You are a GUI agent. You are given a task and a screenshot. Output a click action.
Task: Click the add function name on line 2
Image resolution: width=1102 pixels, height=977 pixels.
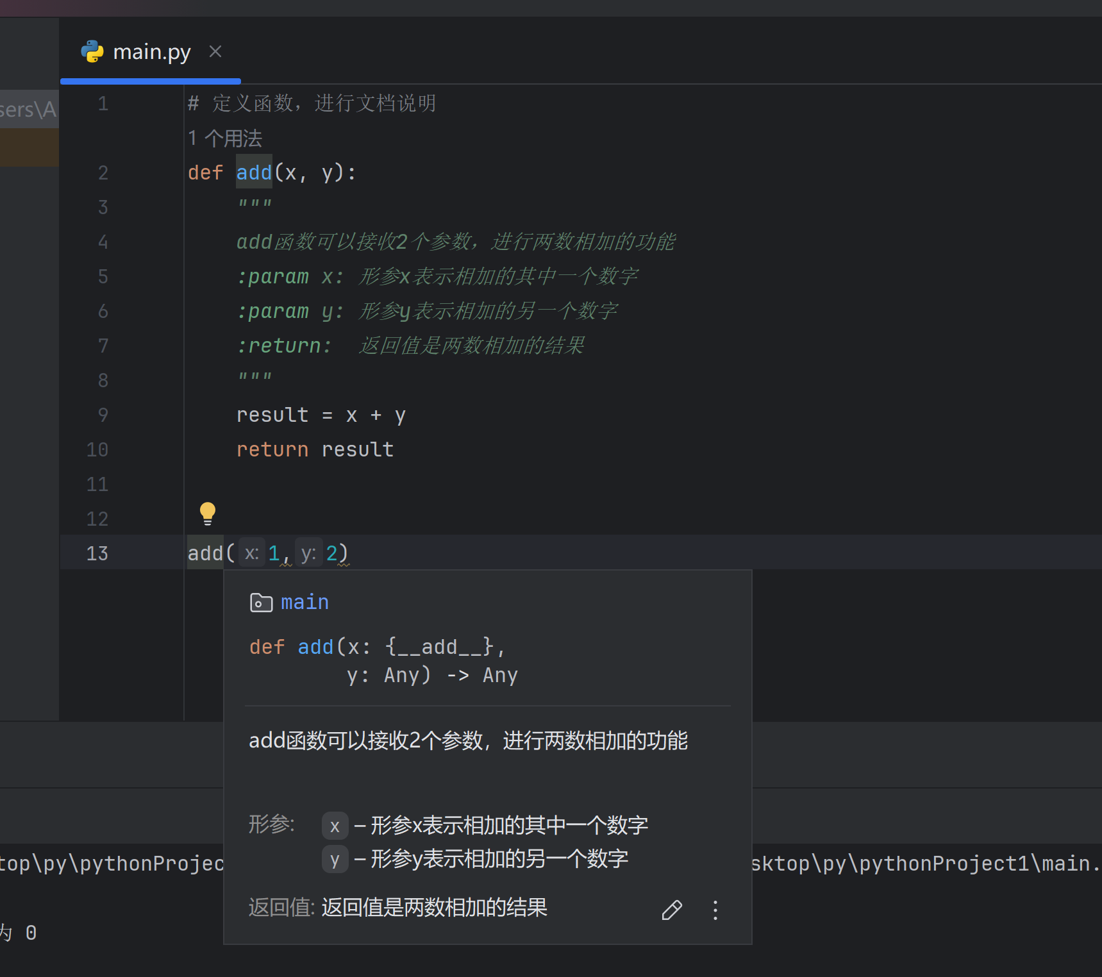tap(254, 172)
